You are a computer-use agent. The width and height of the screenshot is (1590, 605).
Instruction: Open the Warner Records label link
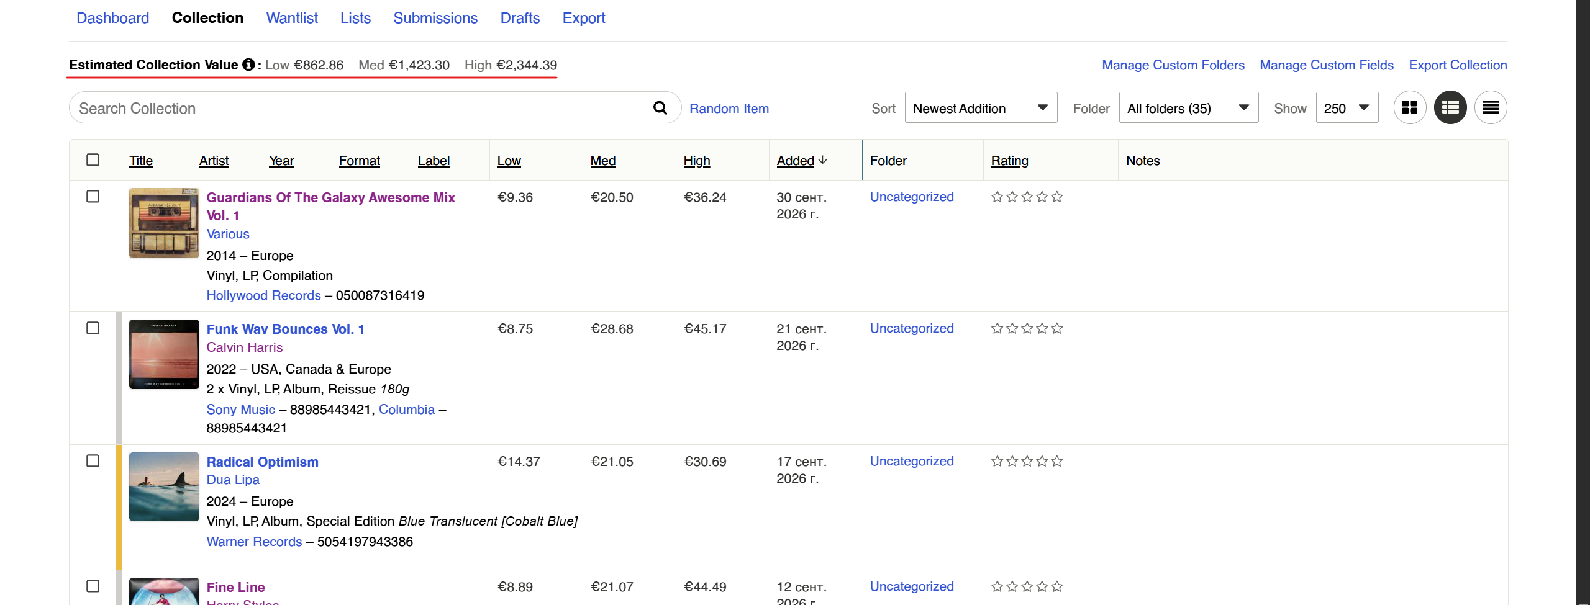tap(254, 542)
